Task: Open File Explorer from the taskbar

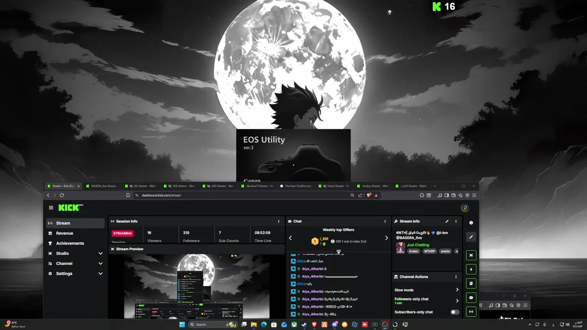Action: pos(254,324)
